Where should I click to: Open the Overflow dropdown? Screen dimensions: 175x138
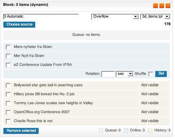(115, 17)
